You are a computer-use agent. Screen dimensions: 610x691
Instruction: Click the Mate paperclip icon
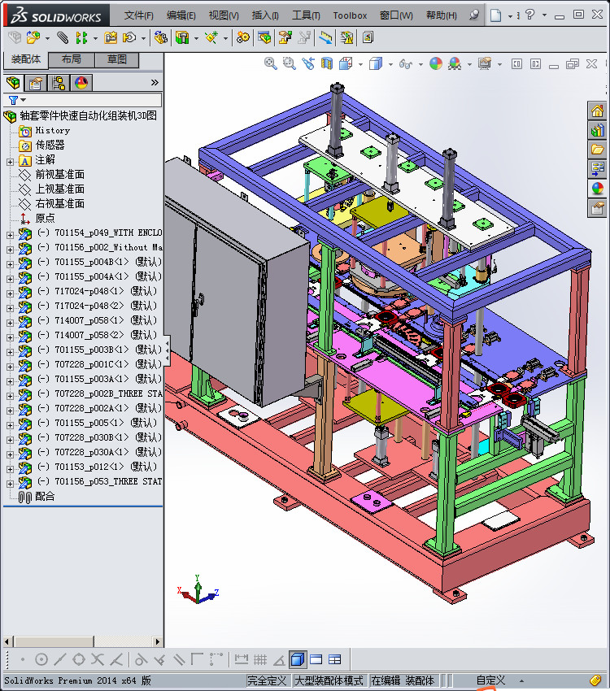pos(63,38)
